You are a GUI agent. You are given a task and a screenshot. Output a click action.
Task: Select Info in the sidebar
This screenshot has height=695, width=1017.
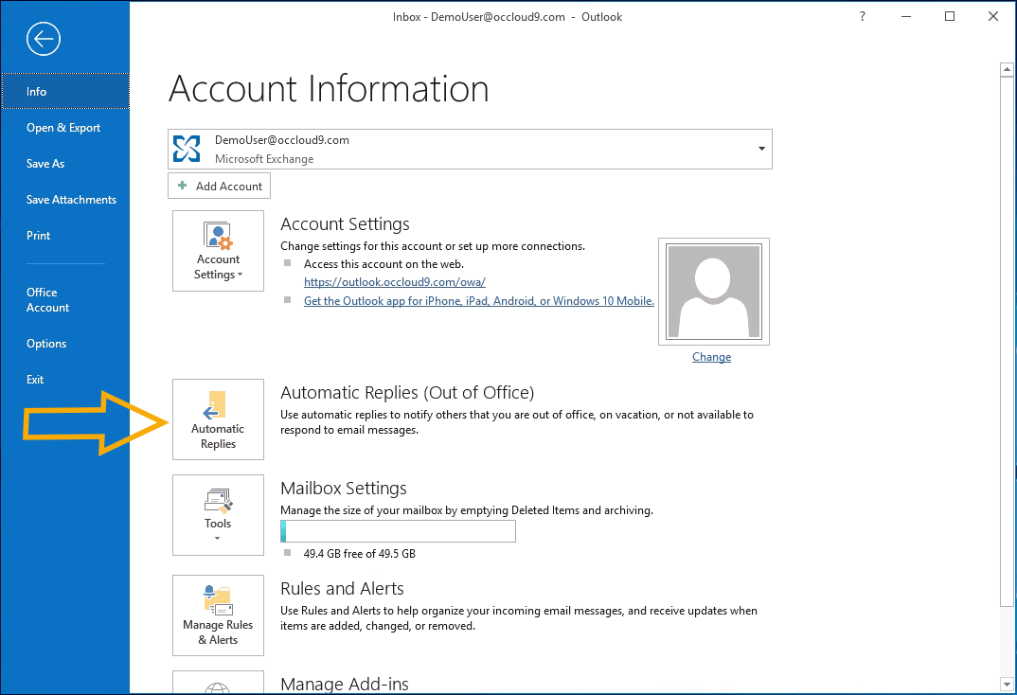64,92
